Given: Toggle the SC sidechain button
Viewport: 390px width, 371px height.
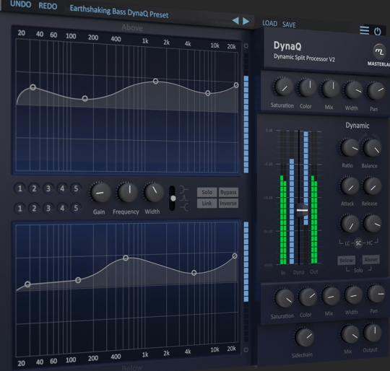Looking at the screenshot, I should coord(358,243).
